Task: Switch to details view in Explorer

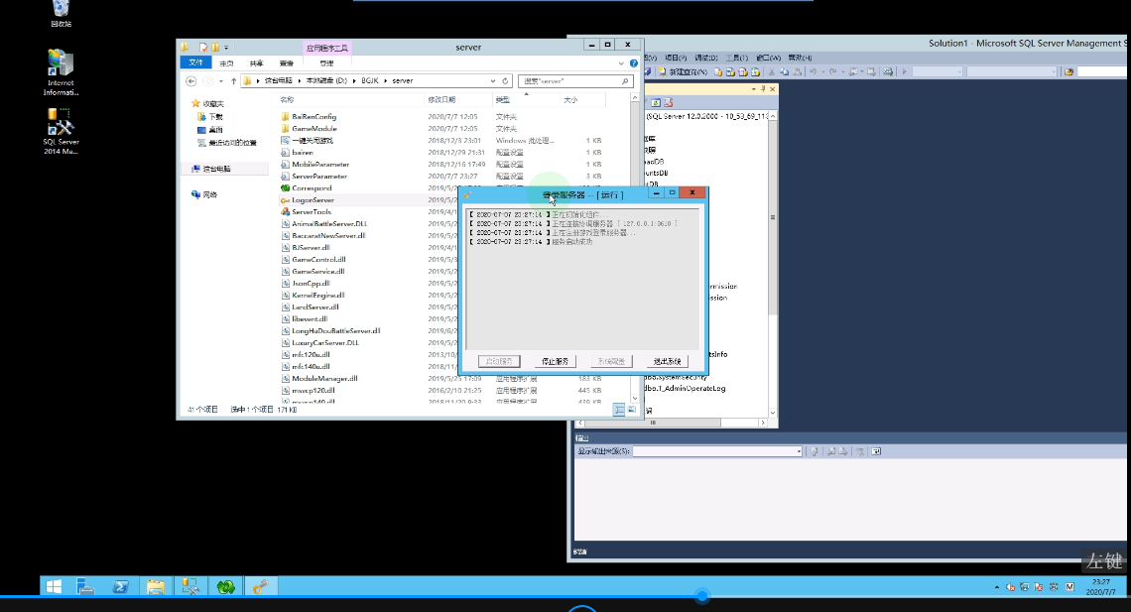Action: click(619, 409)
